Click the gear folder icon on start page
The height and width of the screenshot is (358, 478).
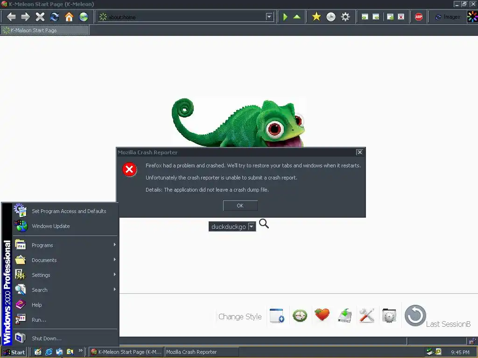tap(389, 316)
